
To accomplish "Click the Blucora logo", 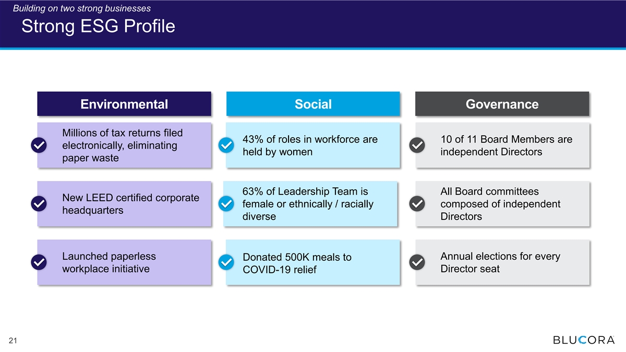I will click(x=583, y=340).
